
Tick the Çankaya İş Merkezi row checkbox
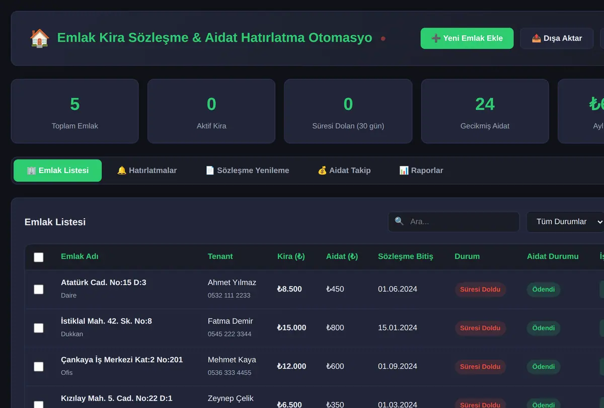pyautogui.click(x=39, y=367)
